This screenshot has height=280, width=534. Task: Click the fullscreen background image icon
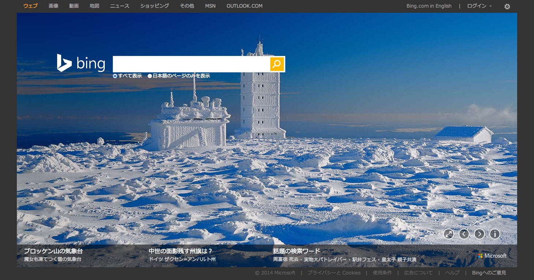(x=449, y=234)
